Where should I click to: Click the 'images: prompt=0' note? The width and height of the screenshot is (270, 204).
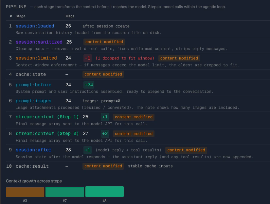(x=101, y=101)
